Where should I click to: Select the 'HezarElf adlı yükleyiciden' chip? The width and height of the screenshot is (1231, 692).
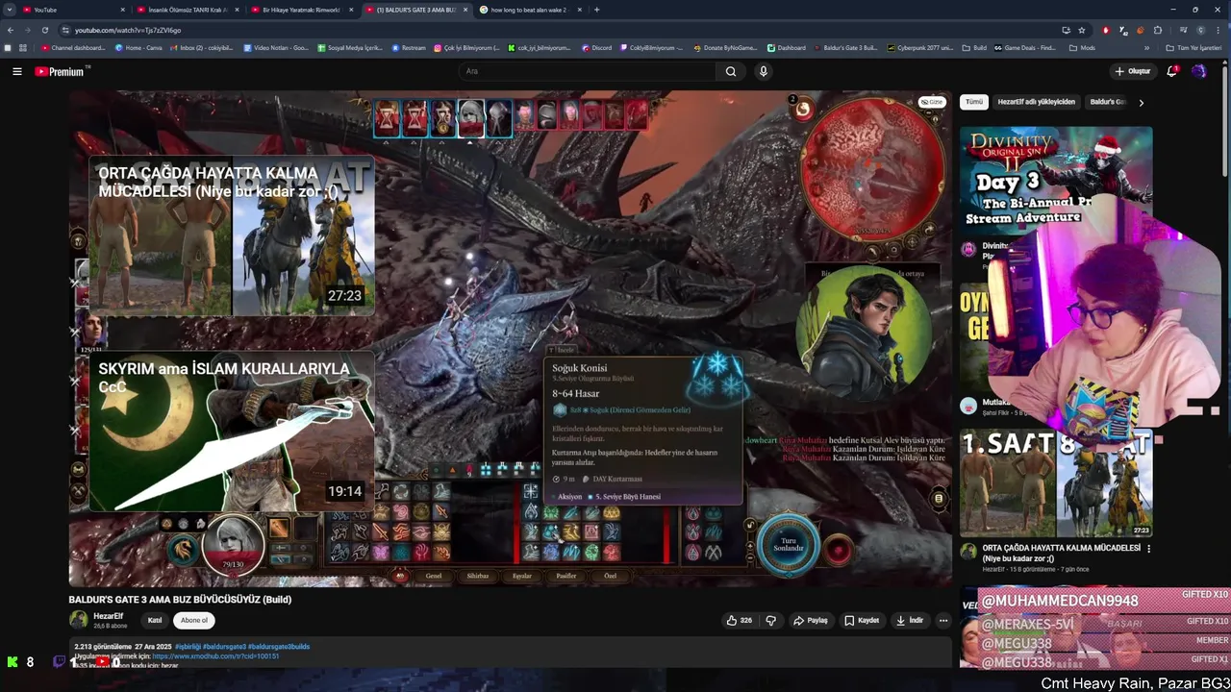click(1036, 102)
